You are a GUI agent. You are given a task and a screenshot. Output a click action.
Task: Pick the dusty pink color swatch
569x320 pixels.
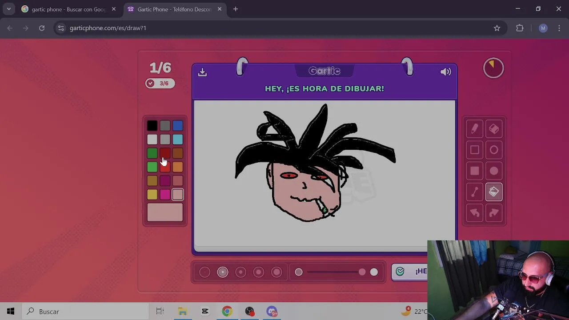[x=178, y=181]
